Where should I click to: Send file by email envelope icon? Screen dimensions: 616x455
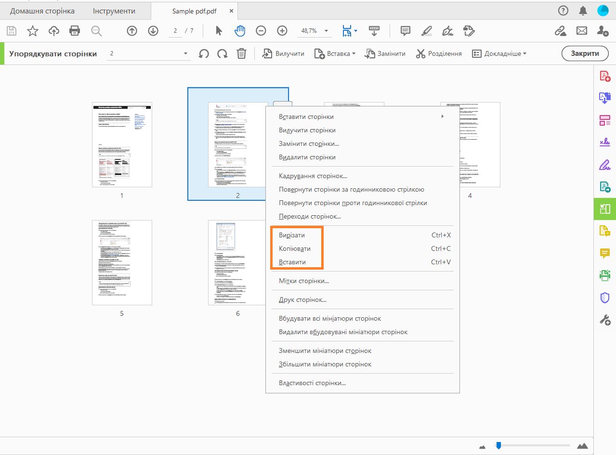(582, 31)
